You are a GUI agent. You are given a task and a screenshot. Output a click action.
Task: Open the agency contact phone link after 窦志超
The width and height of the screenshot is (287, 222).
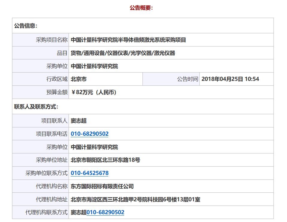tap(105, 212)
